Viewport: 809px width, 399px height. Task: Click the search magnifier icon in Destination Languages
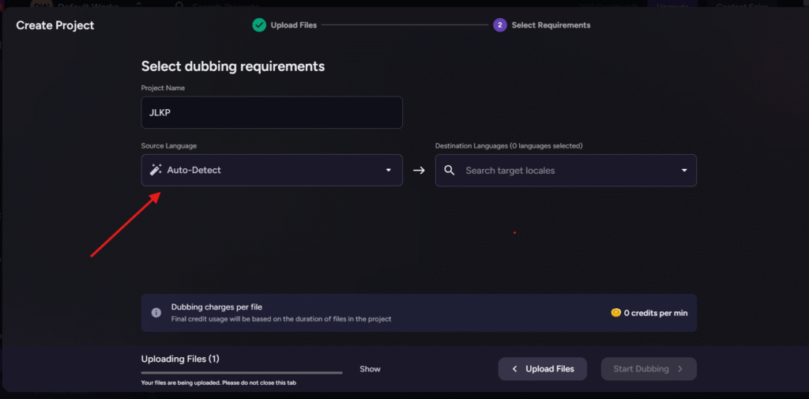(450, 171)
